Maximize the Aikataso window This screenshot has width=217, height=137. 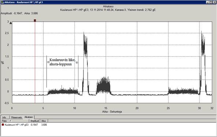[x=211, y=2]
